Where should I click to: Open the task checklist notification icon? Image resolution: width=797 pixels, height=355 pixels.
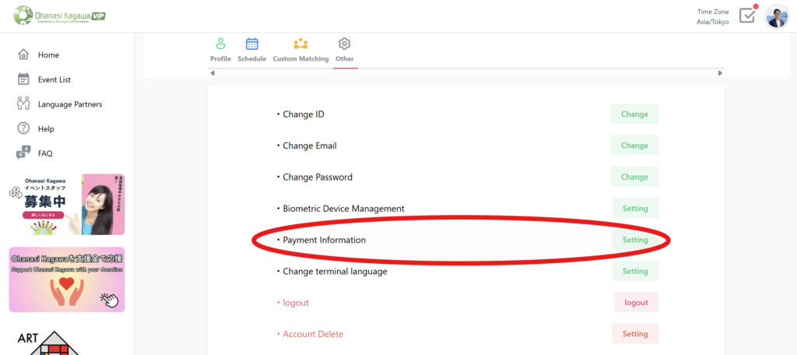pyautogui.click(x=747, y=15)
